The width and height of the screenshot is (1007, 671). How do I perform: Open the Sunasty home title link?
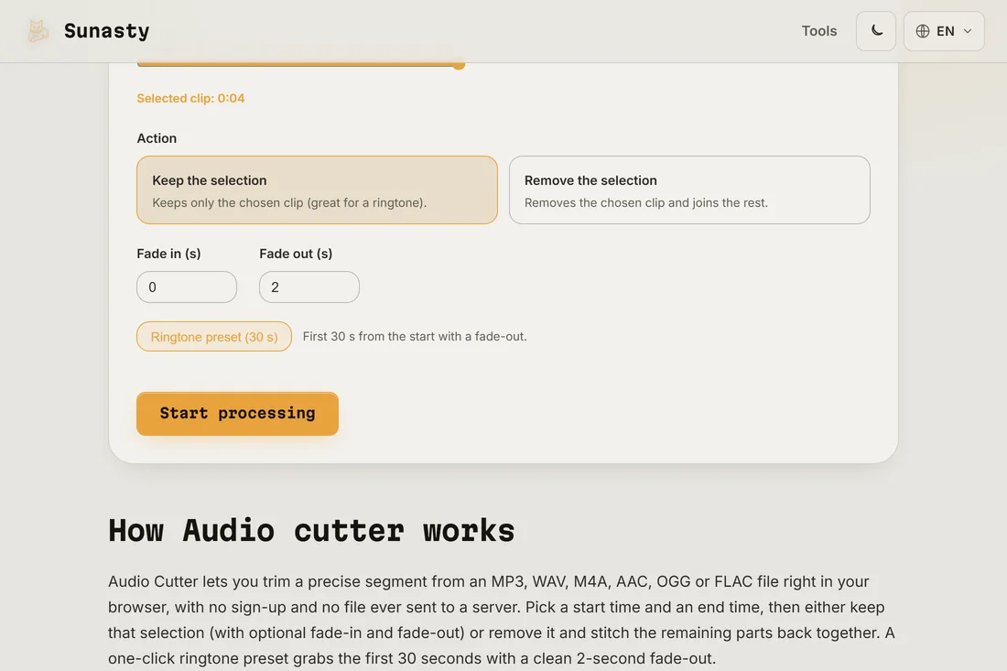point(106,31)
